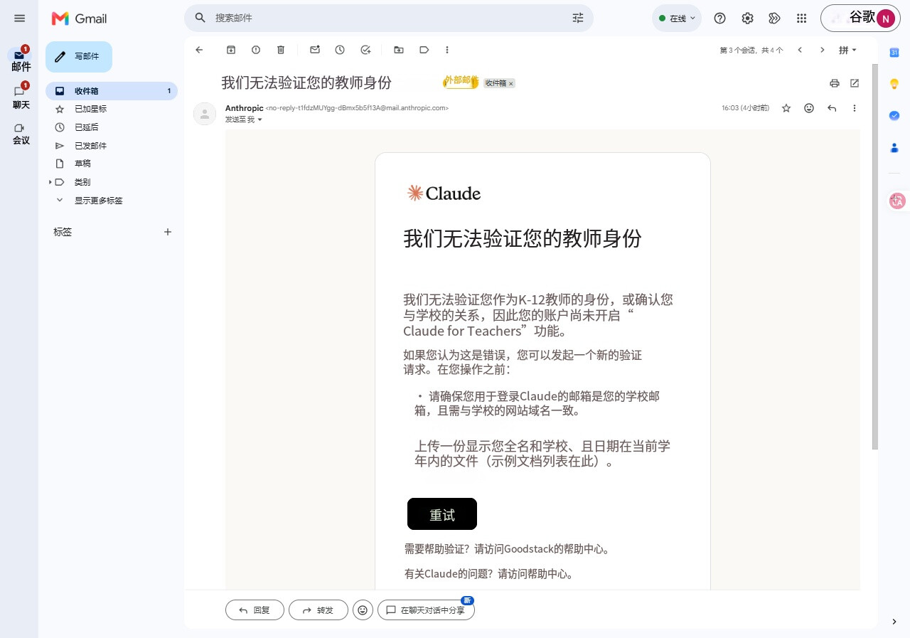Expand the side panel chevron at bottom right
The image size is (910, 638).
pos(894,622)
